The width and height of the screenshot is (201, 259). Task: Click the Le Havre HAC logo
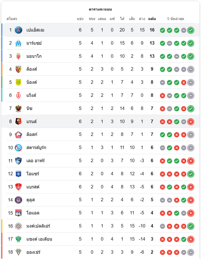click(x=18, y=161)
